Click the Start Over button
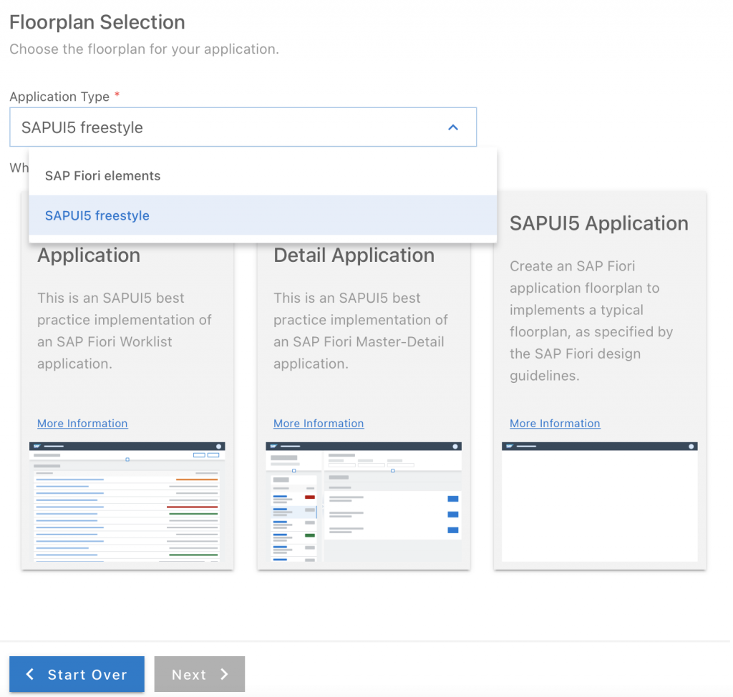The image size is (733, 697). click(77, 674)
